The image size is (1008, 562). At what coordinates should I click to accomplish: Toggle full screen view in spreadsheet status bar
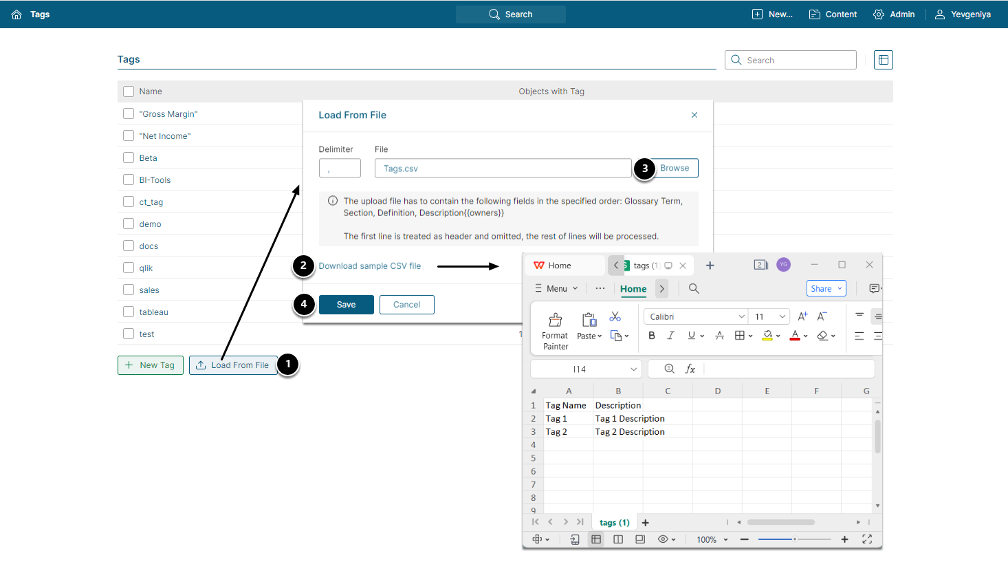click(867, 539)
